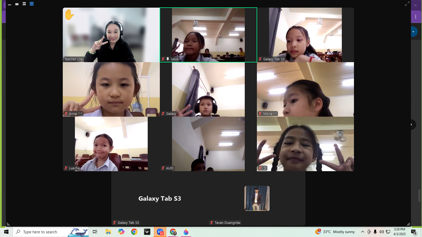Open the three-dot menu in the purple window
The height and width of the screenshot is (237, 422).
tap(416, 17)
